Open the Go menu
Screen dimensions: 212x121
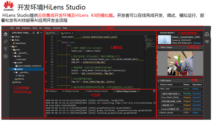[41, 28]
